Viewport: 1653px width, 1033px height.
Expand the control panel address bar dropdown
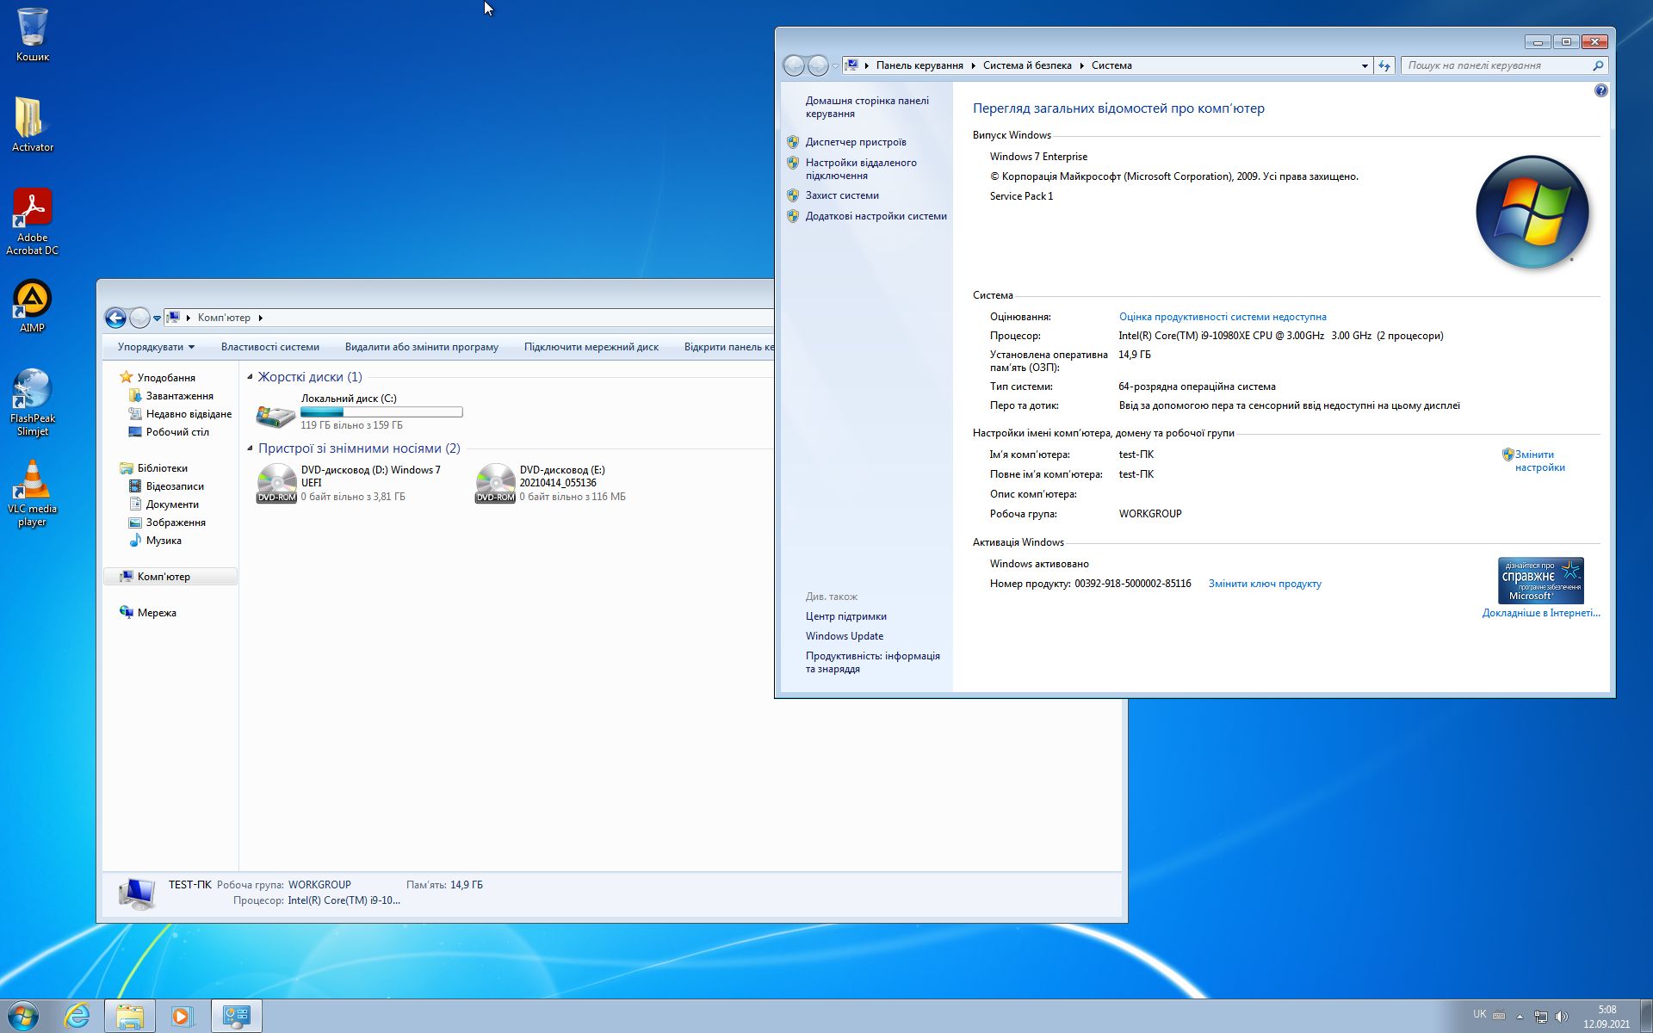click(x=1365, y=65)
